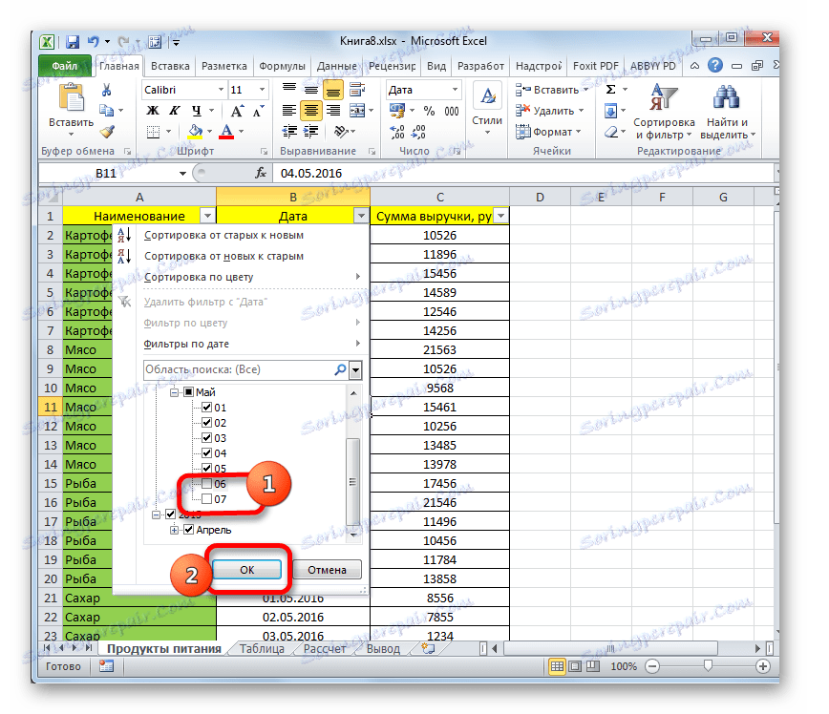Confirm the filter with OK
The image size is (829, 714).
coord(247,570)
